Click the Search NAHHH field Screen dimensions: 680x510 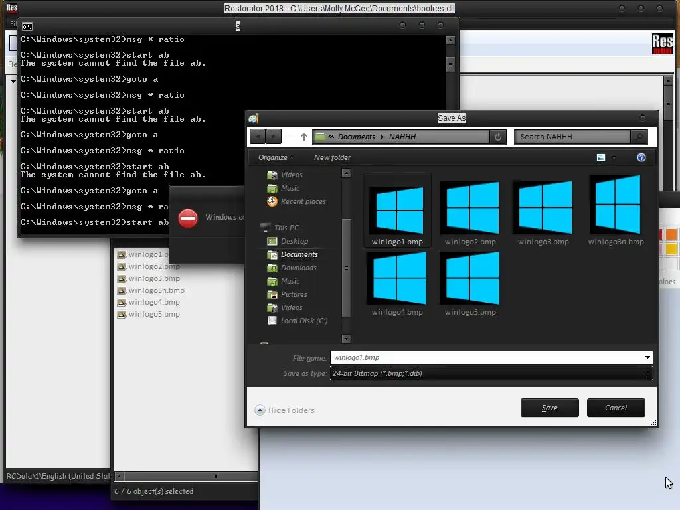572,137
